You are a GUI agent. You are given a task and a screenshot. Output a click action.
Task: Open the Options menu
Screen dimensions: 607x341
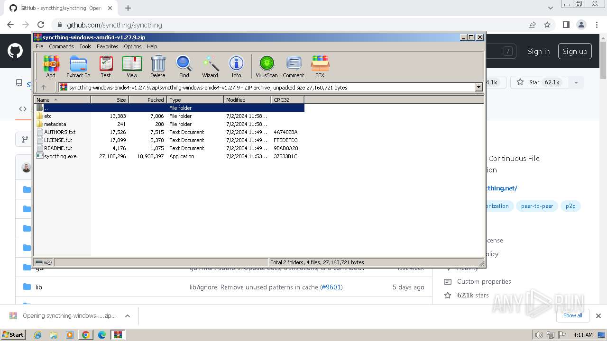[x=133, y=46]
